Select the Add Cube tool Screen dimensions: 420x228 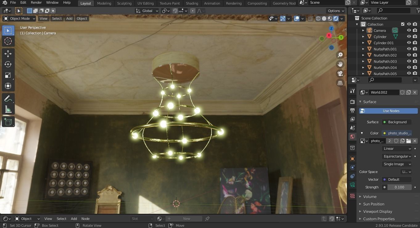tap(8, 122)
